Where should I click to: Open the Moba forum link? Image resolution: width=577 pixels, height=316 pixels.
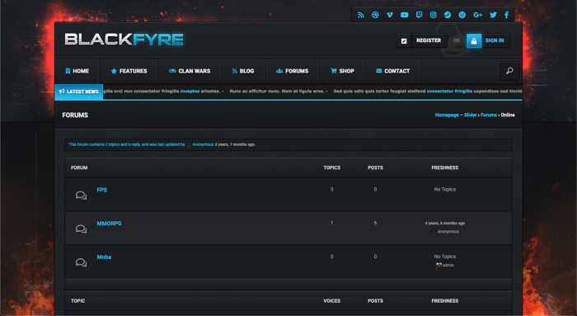click(x=104, y=257)
